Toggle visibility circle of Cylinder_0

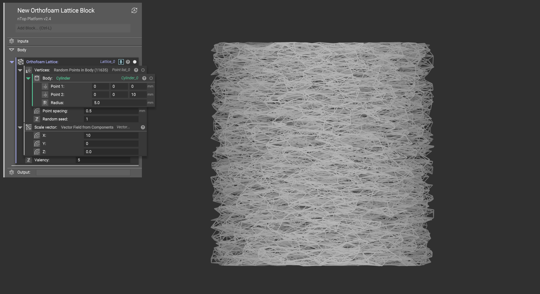click(x=151, y=78)
